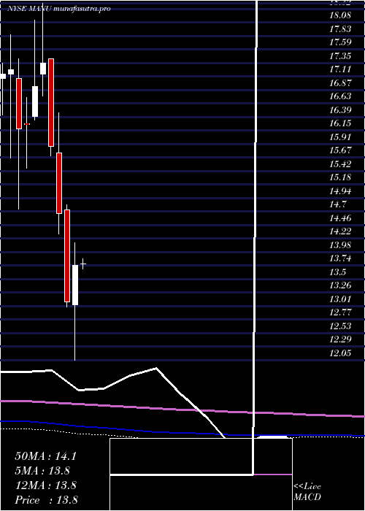
Task: Click the 'NYSE MANU munafasutra.pro' title text
Action: 59,9
